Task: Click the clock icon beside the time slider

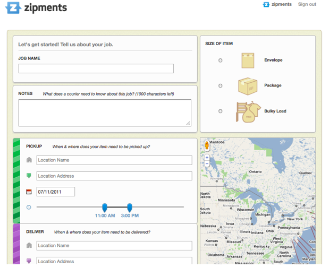Action: coord(29,207)
